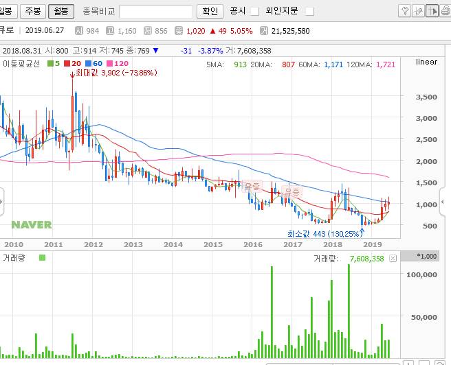Toggle the crosshair cursor tool
The height and width of the screenshot is (365, 451).
tap(432, 11)
